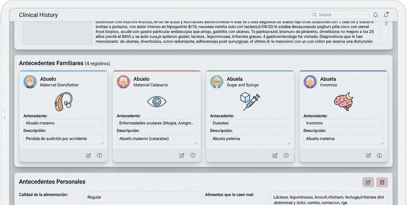View info for the Insomnia card
This screenshot has width=407, height=205.
click(379, 155)
